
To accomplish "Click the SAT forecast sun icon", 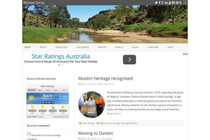I will (x=33, y=107).
